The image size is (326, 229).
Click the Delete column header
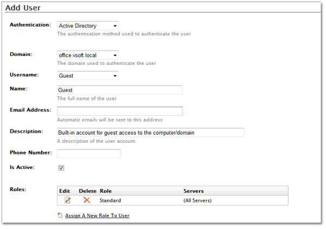tap(87, 191)
